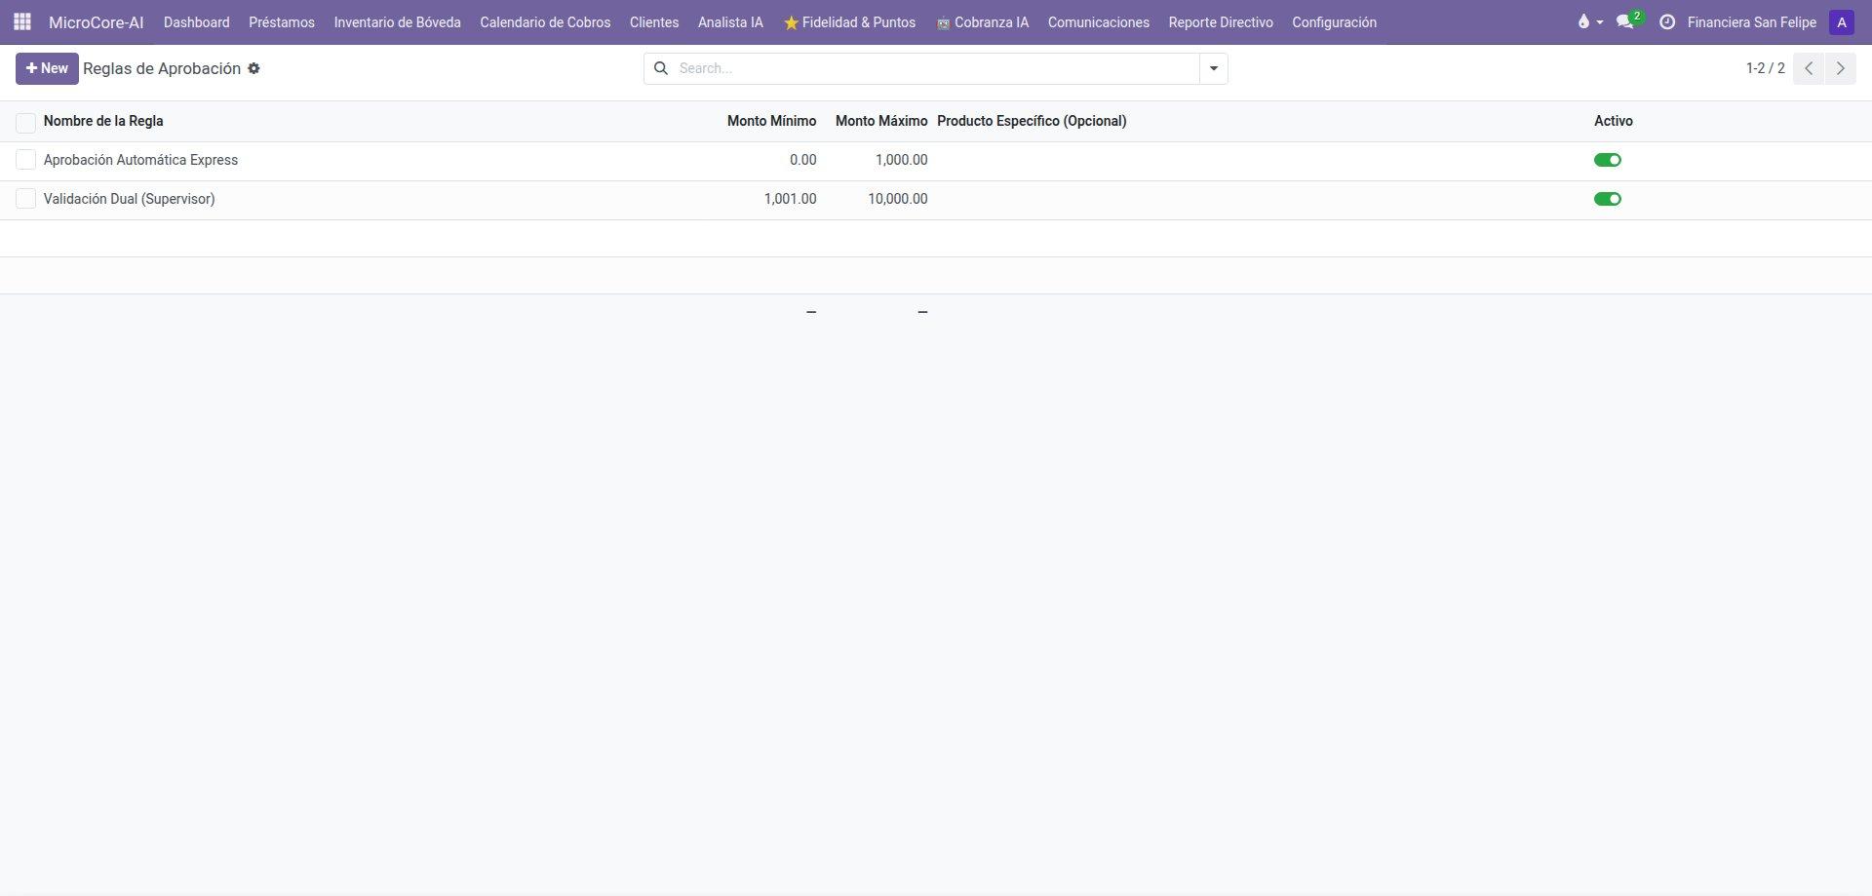Open the Aprobación Automática Express record
Viewport: 1872px width, 896px height.
point(140,160)
